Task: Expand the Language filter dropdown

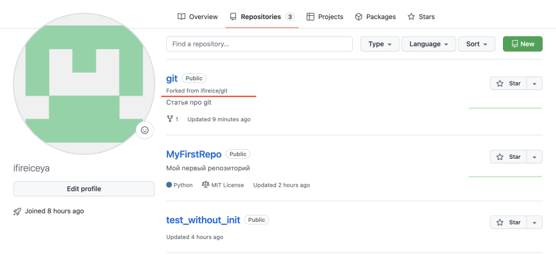Action: (x=428, y=44)
